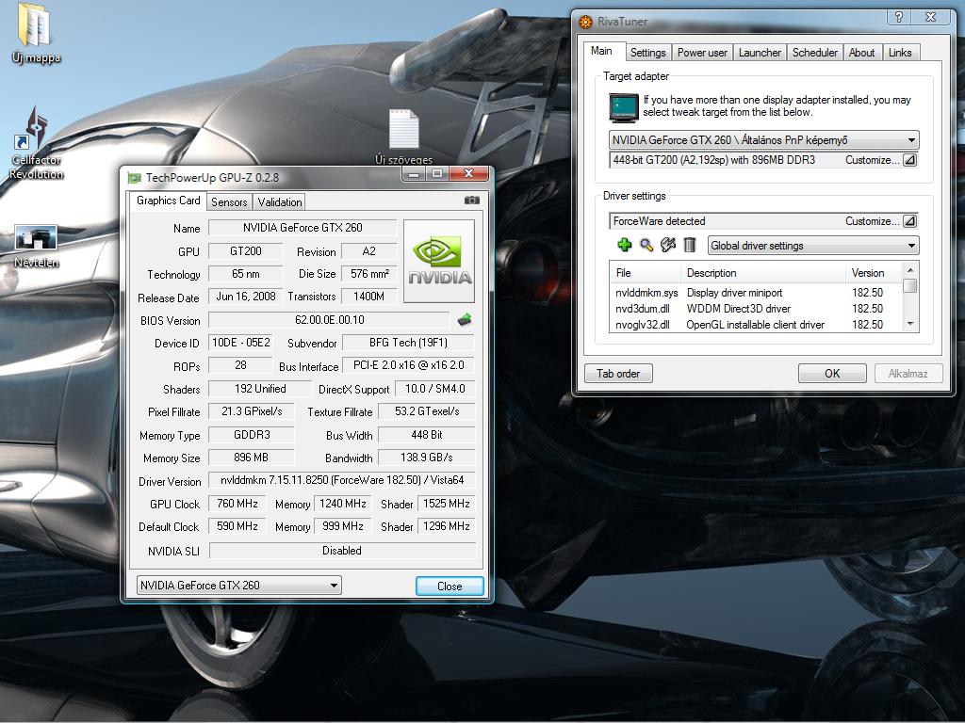Click the Customize triangle button for the adapter
This screenshot has width=965, height=723.
[x=909, y=160]
